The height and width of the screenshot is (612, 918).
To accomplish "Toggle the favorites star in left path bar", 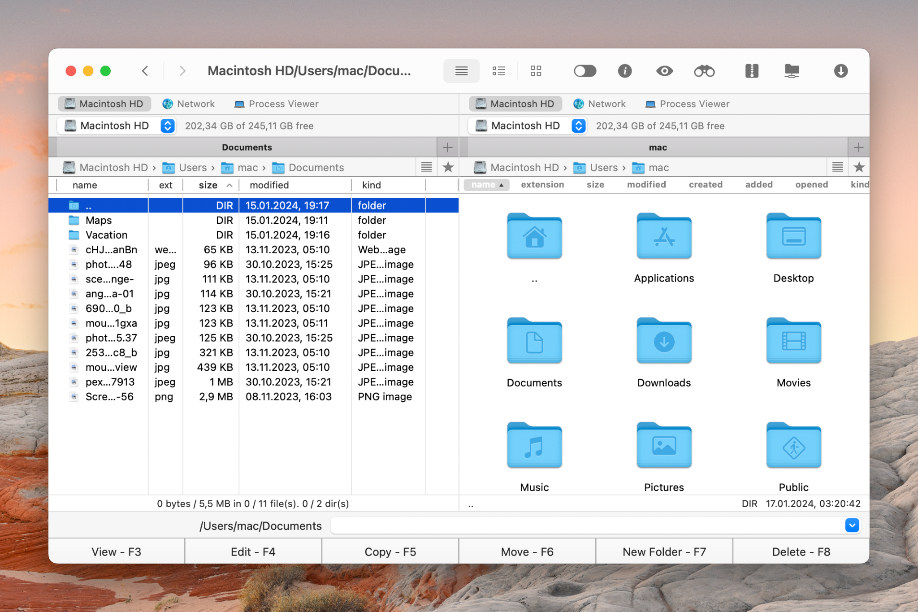I will click(448, 167).
